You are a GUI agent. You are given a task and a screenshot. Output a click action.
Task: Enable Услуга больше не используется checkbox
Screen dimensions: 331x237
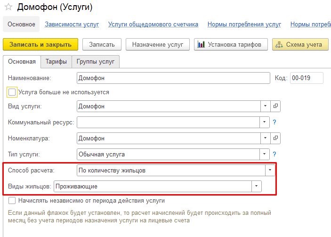(x=12, y=92)
